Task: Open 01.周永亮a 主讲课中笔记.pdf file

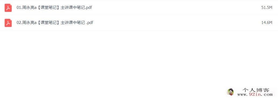Action: [x=54, y=8]
